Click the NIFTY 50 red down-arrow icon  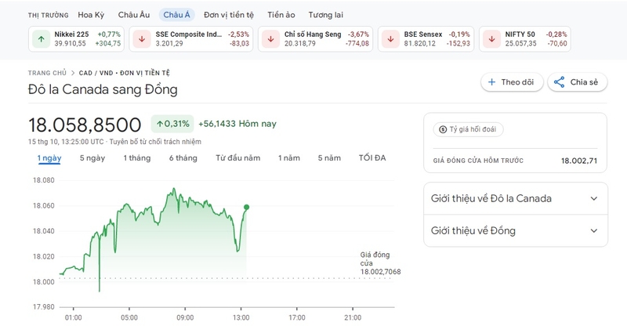click(x=492, y=39)
